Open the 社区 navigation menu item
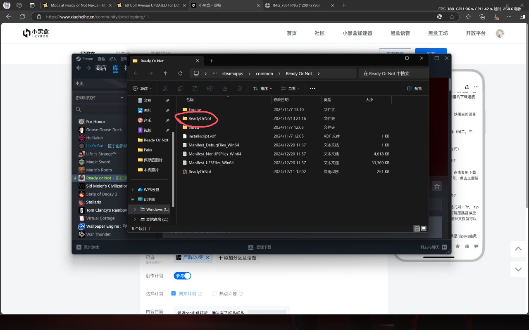The image size is (529, 330). [319, 33]
